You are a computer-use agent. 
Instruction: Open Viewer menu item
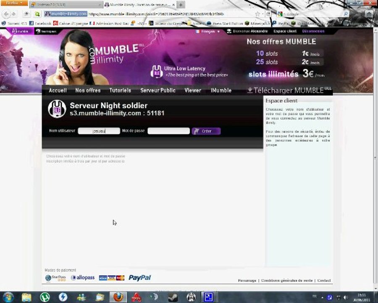(x=193, y=90)
